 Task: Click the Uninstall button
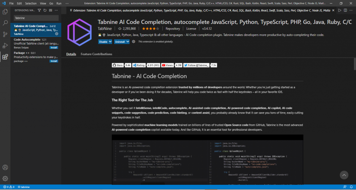pos(120,42)
